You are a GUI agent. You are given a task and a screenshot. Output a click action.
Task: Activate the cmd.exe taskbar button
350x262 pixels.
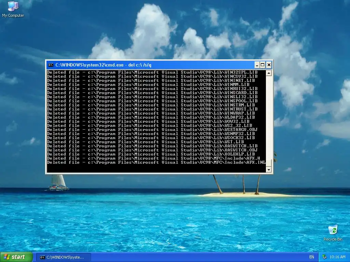tap(63, 257)
